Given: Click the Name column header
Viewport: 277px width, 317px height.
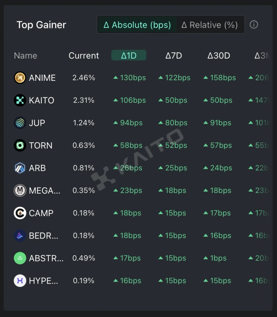Looking at the screenshot, I should coord(25,55).
